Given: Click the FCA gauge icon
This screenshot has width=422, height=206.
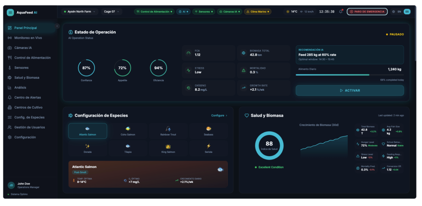Looking at the screenshot, I should 189,53.
